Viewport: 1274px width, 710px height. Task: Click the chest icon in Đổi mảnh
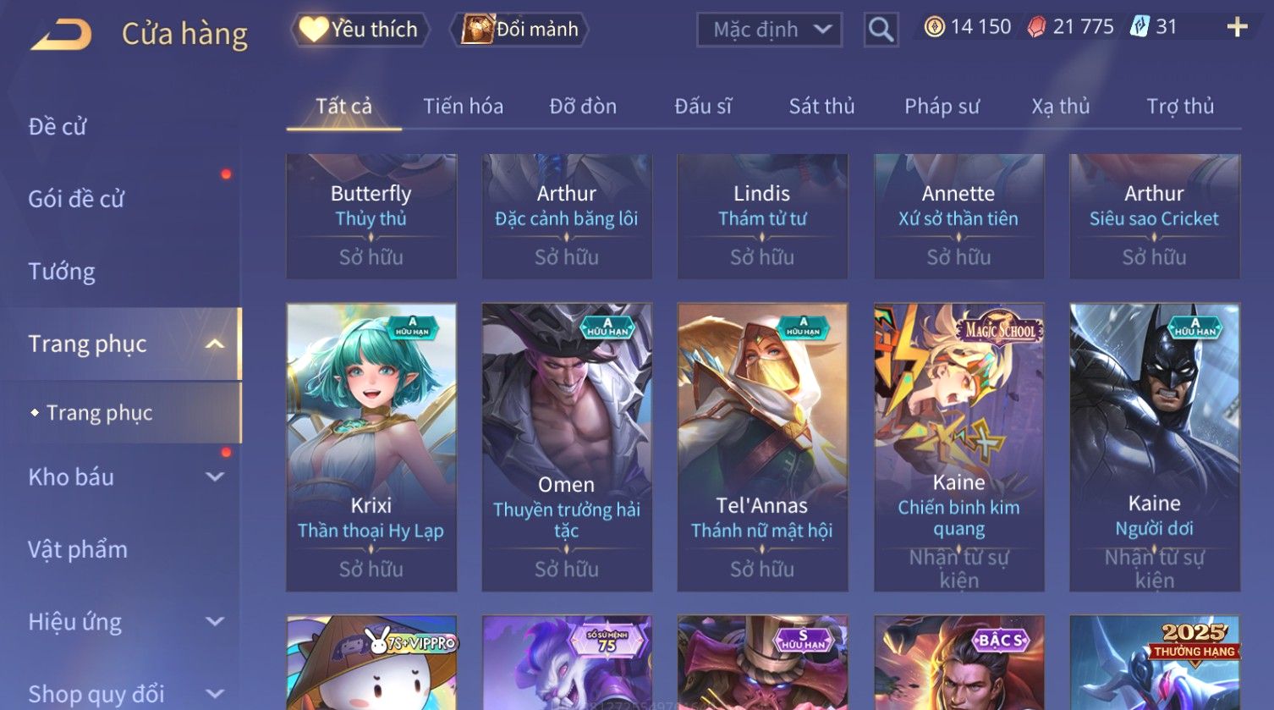click(478, 30)
